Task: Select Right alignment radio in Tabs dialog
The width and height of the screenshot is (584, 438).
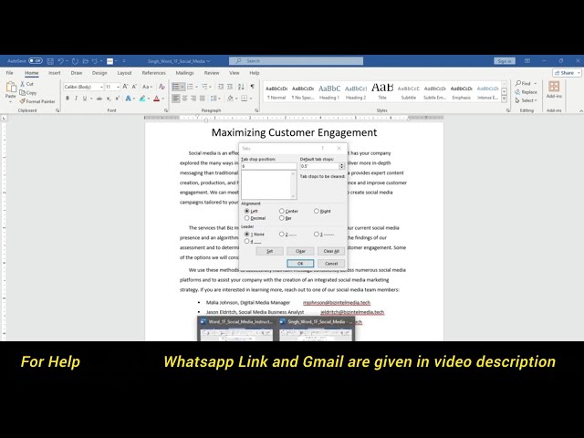Action: tap(317, 211)
